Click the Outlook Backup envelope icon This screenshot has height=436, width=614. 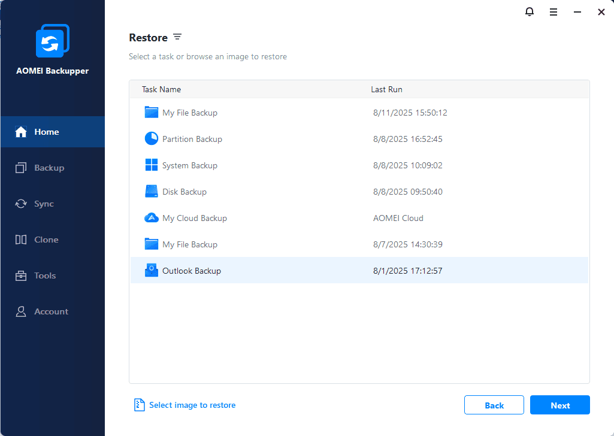pos(152,271)
